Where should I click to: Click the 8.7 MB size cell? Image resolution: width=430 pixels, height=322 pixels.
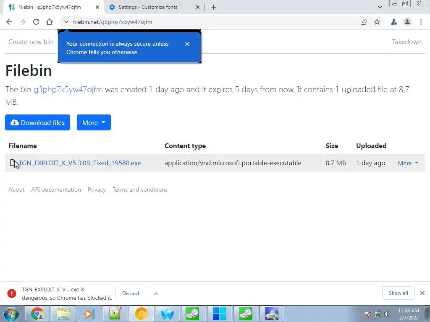[336, 163]
